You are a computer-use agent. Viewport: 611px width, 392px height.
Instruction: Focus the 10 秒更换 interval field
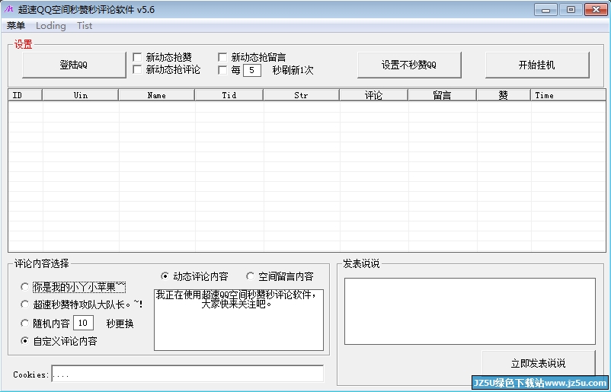click(x=83, y=323)
